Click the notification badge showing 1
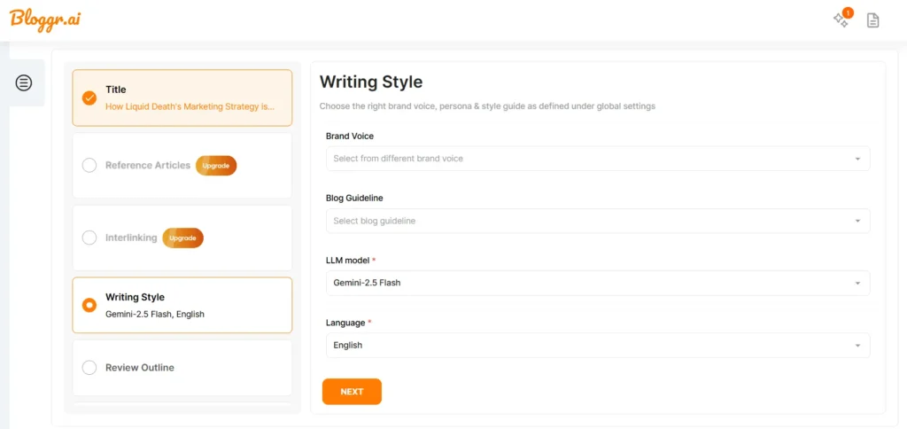The width and height of the screenshot is (907, 429). 848,12
